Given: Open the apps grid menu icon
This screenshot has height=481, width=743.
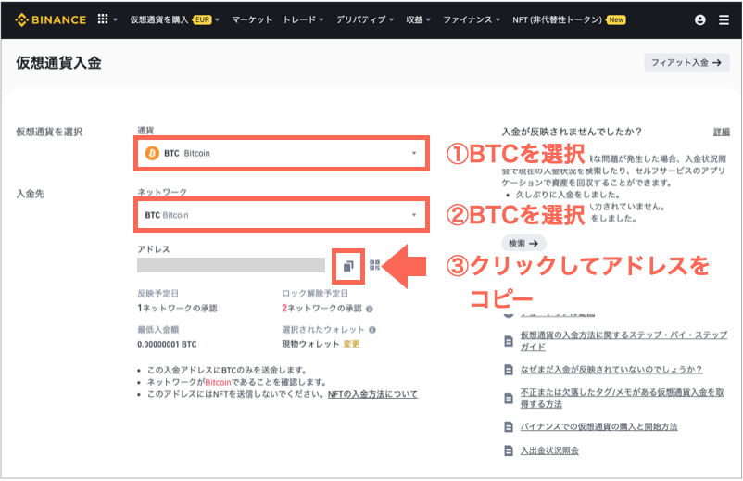Looking at the screenshot, I should 102,19.
